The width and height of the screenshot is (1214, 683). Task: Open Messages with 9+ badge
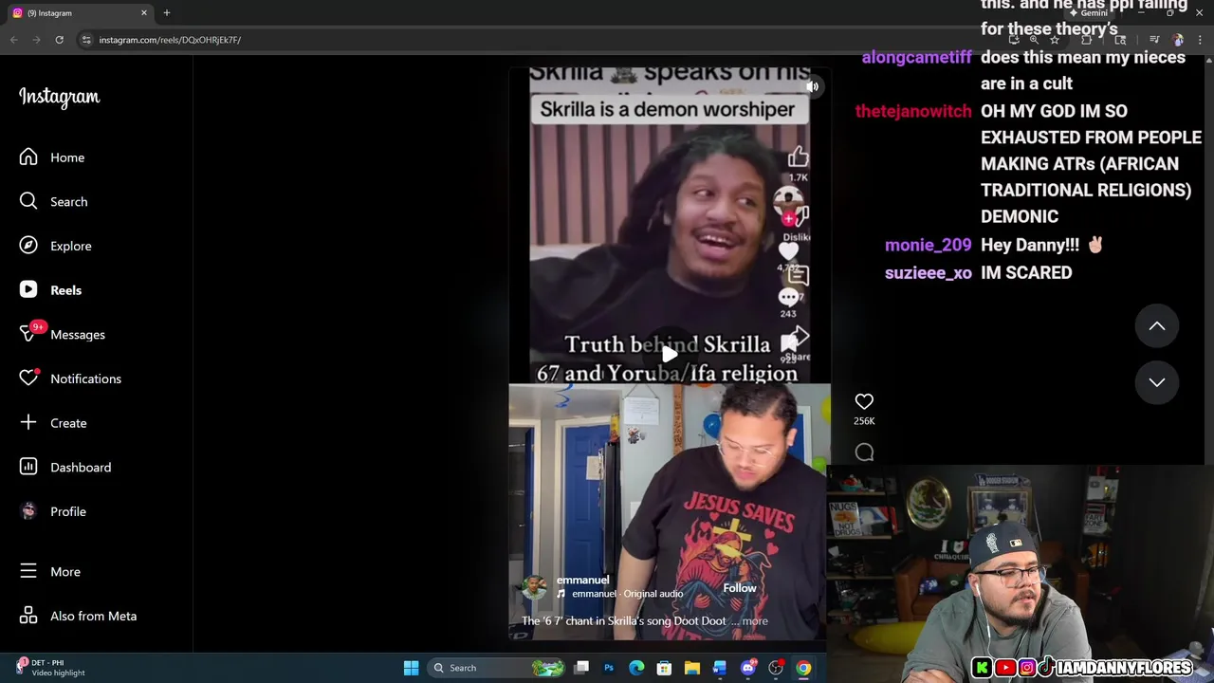tap(63, 334)
